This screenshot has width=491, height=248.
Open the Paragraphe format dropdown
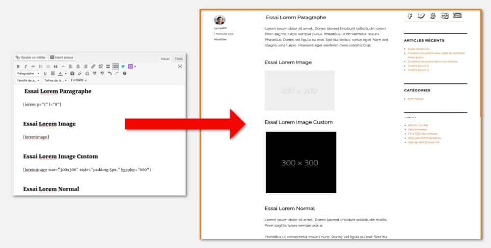[28, 73]
